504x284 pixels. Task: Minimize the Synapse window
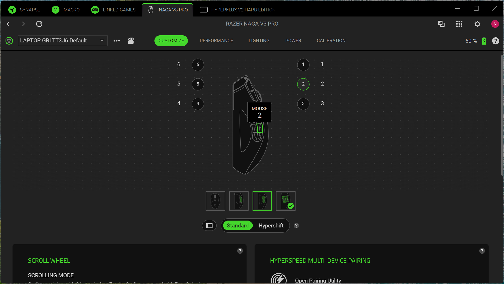click(457, 8)
